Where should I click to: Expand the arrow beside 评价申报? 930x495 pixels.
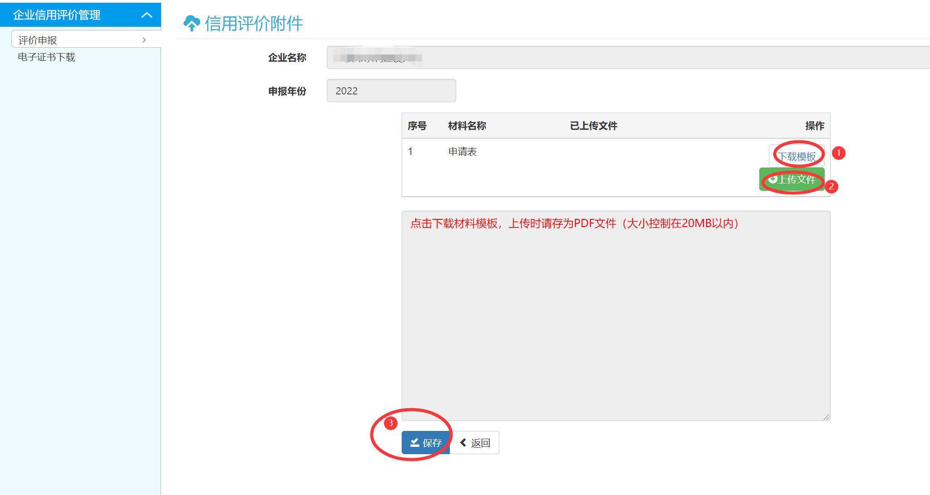pyautogui.click(x=144, y=40)
